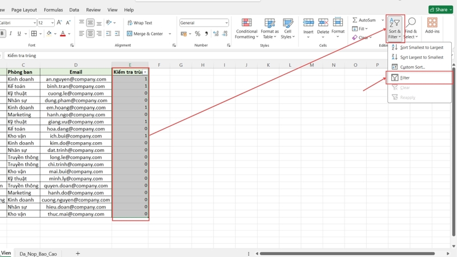Click the Insert cells button
This screenshot has height=257, width=457.
(308, 28)
